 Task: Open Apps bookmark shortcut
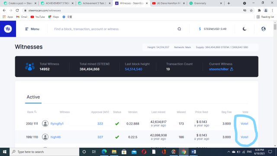tap(8, 17)
